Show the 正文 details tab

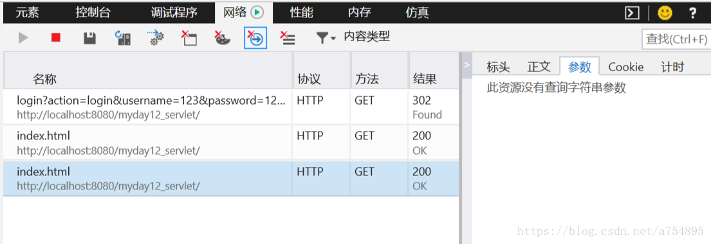[x=539, y=67]
